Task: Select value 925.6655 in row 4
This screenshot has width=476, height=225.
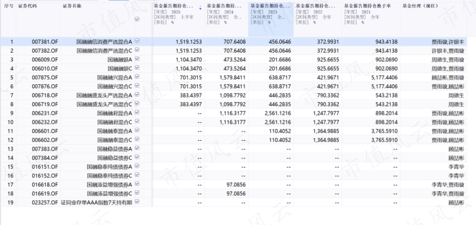Action: [328, 68]
